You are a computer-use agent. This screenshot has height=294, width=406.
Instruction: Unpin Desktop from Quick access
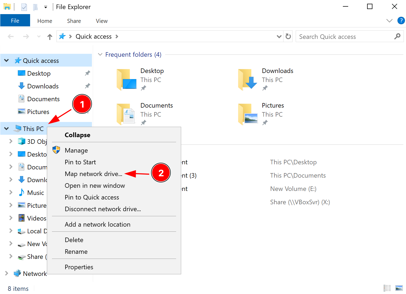coord(87,73)
